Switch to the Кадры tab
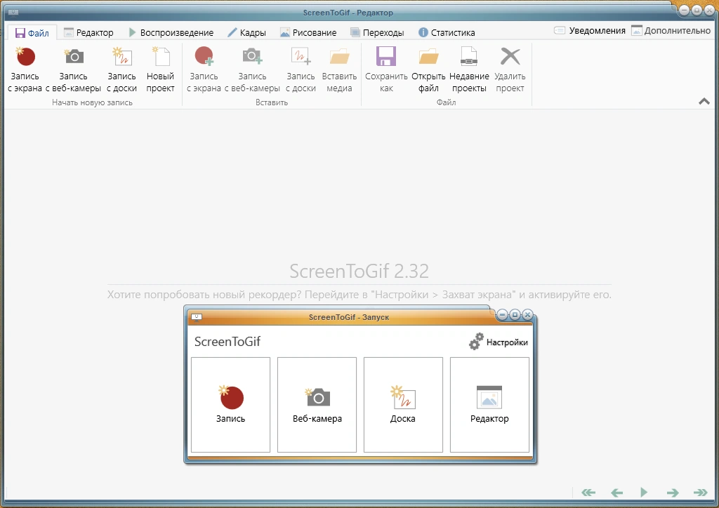The image size is (719, 508). point(246,32)
